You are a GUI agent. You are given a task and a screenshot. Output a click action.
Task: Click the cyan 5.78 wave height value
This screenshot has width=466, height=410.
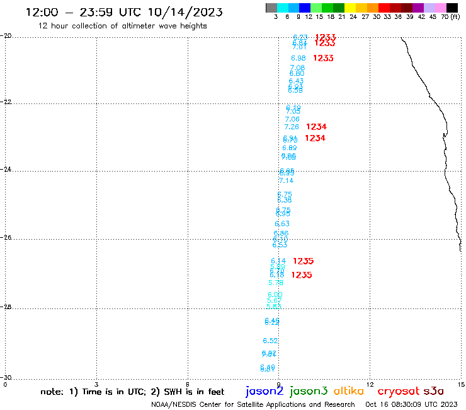click(276, 283)
